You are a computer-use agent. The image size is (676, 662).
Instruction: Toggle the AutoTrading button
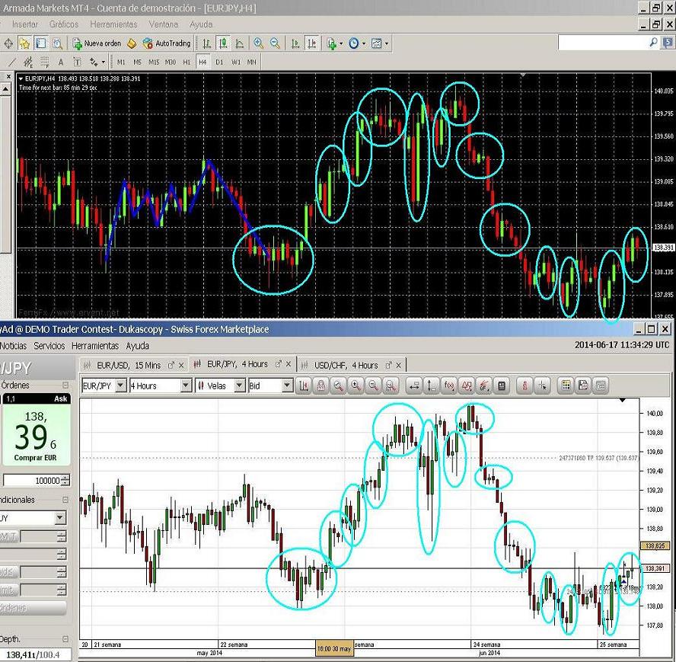pos(166,44)
